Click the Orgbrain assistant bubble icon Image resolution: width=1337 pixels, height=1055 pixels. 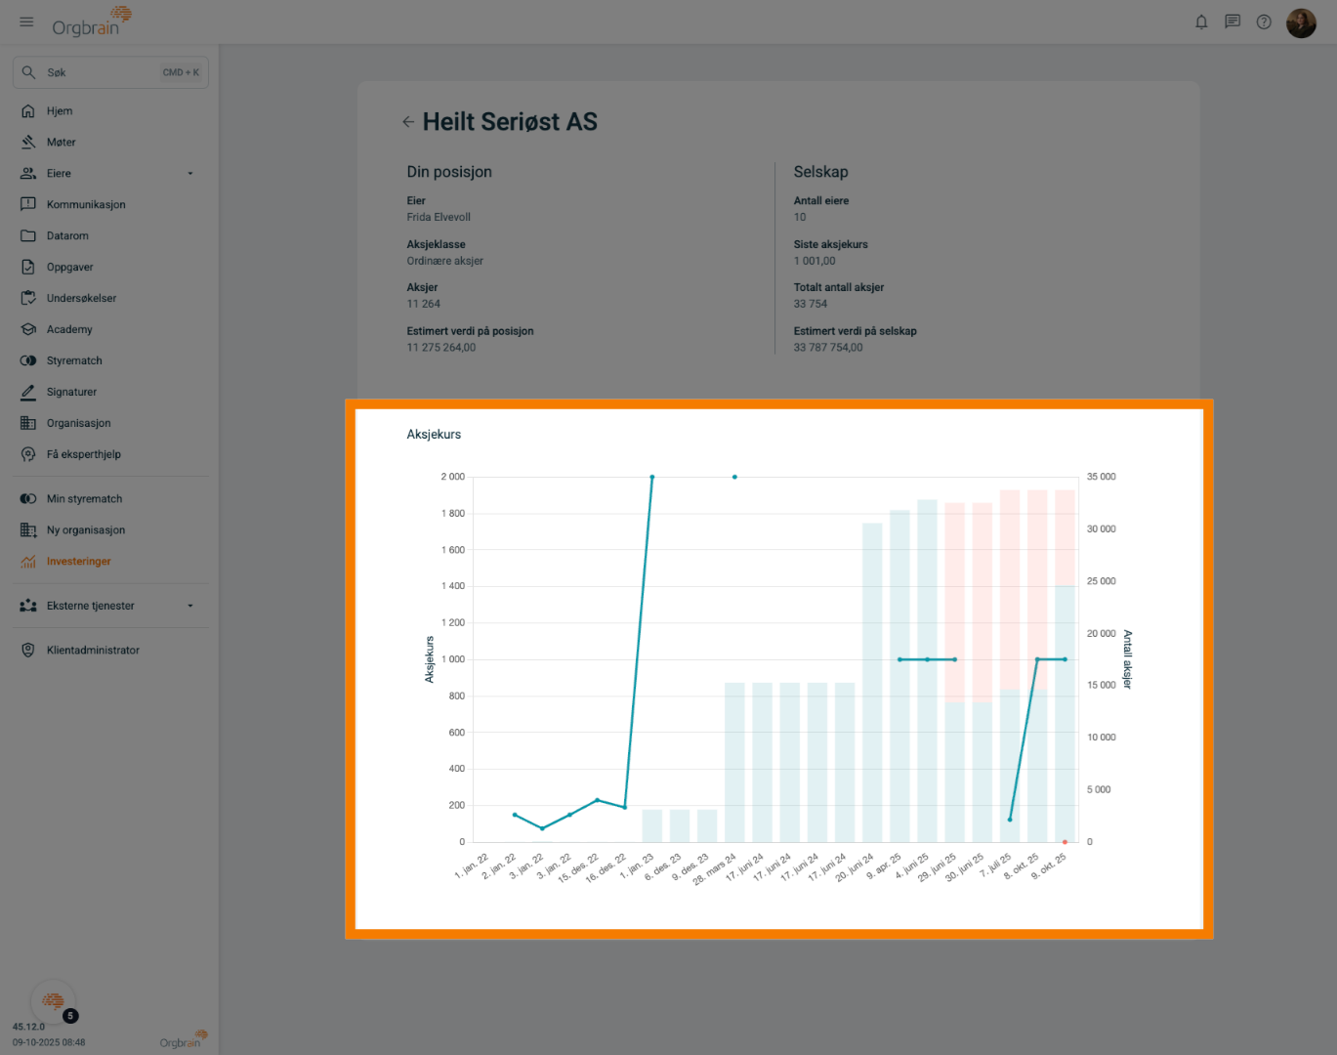pos(53,1000)
